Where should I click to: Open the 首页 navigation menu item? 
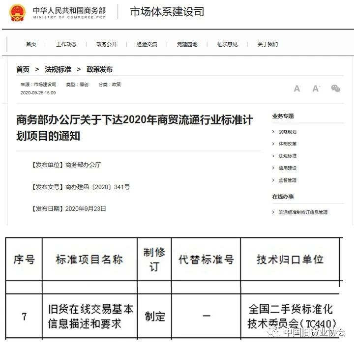pyautogui.click(x=31, y=44)
